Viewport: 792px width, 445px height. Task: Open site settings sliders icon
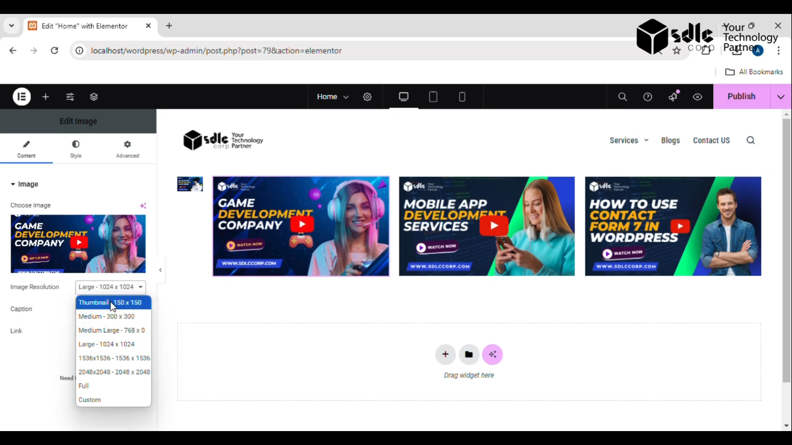70,97
